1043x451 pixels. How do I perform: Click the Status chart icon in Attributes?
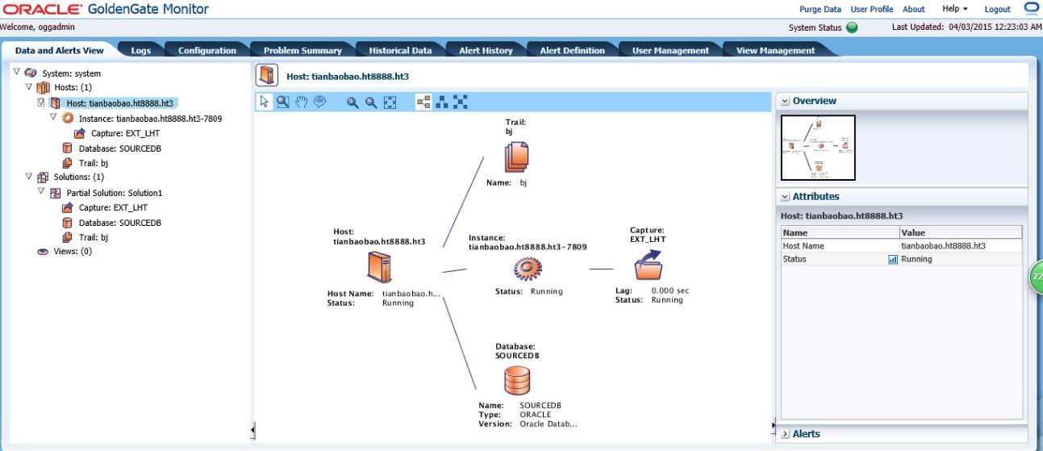click(893, 260)
